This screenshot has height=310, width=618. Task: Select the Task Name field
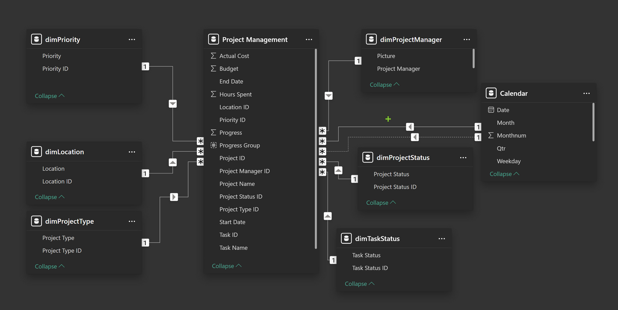point(233,248)
